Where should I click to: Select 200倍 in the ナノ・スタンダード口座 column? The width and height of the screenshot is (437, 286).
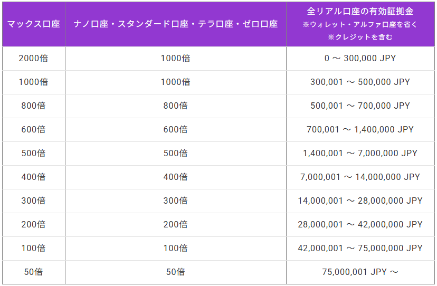pyautogui.click(x=175, y=224)
